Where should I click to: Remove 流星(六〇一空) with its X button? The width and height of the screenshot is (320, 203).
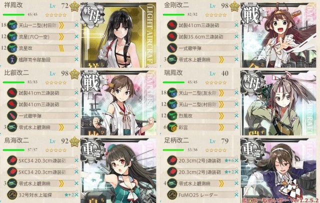pyautogui.click(x=76, y=36)
